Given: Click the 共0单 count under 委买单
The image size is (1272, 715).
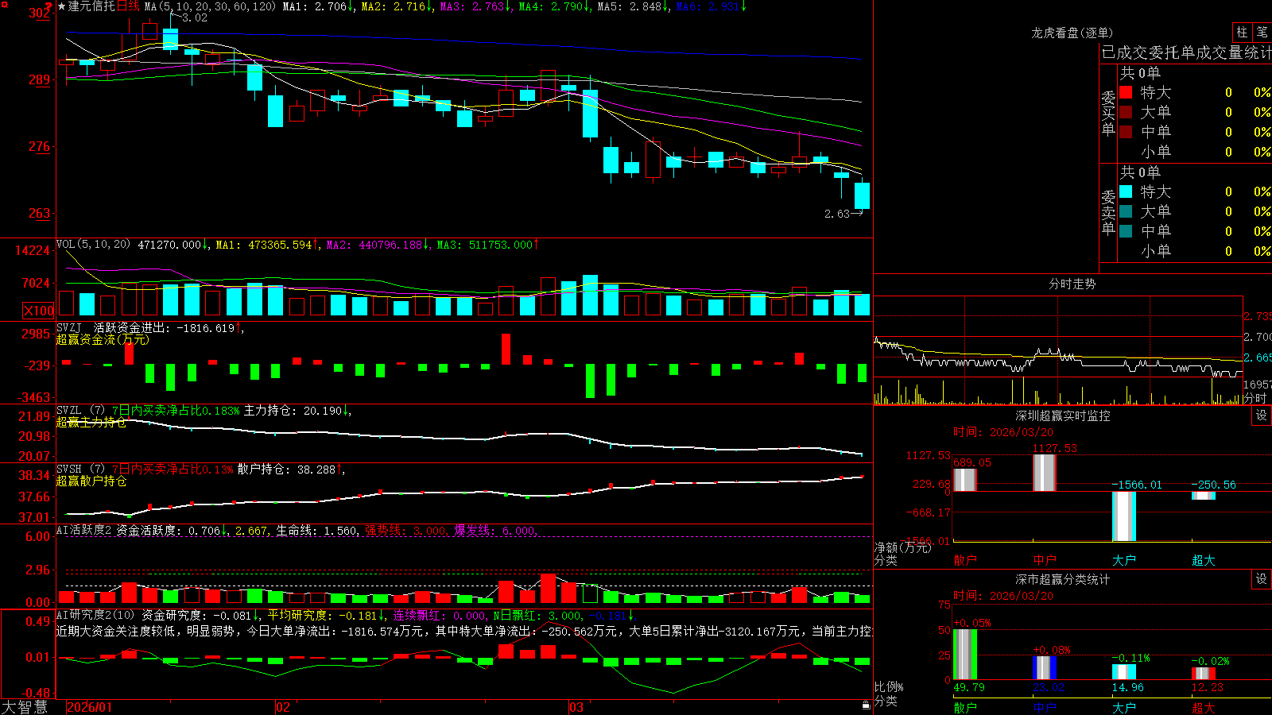Looking at the screenshot, I should coord(1140,73).
